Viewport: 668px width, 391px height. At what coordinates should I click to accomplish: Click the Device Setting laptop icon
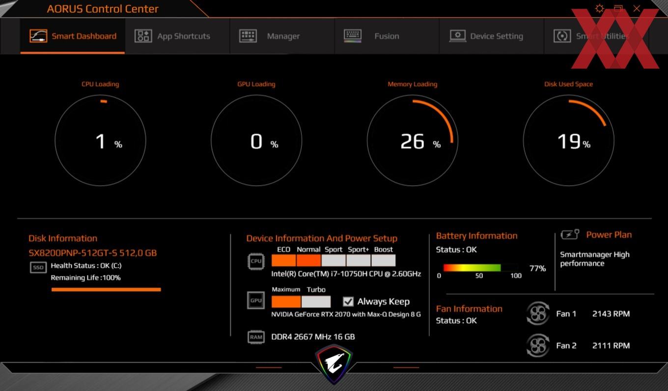coord(458,36)
